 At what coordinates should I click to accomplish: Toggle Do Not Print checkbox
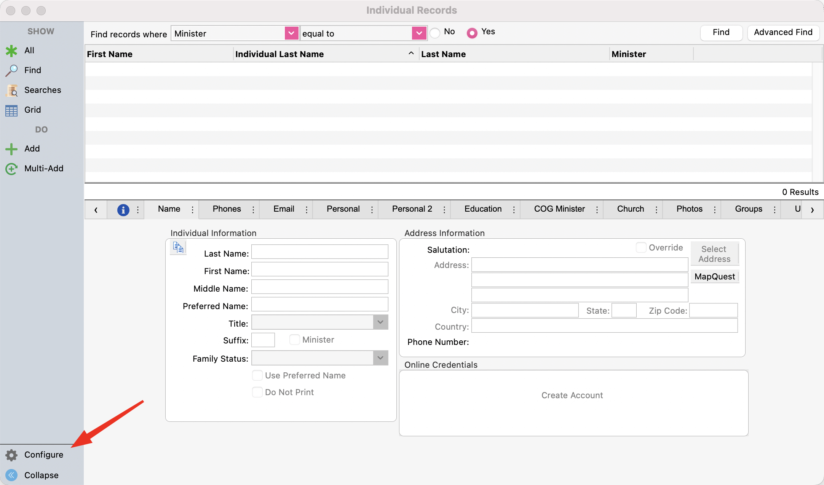[257, 392]
